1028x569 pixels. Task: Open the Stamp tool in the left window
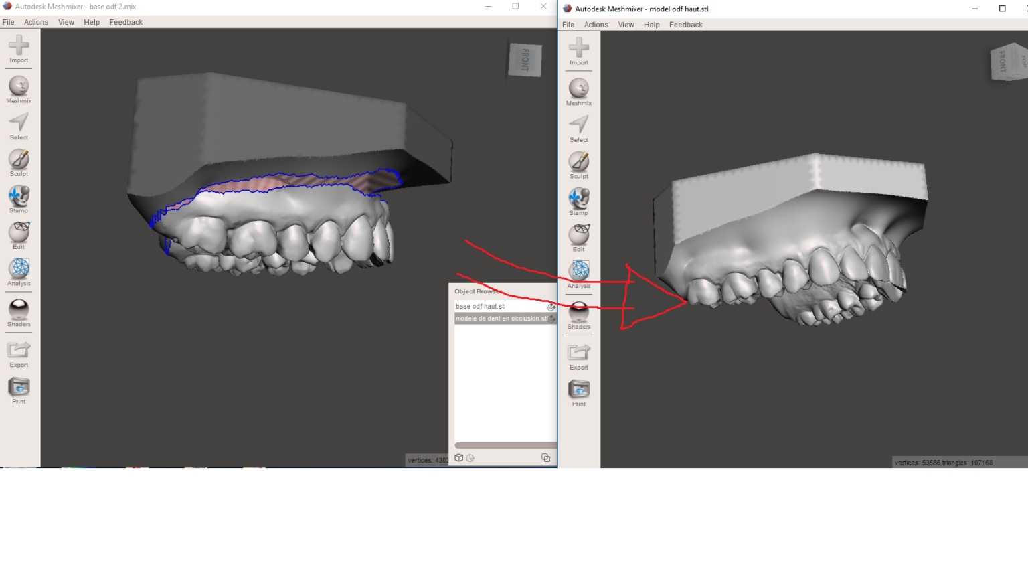(x=18, y=197)
